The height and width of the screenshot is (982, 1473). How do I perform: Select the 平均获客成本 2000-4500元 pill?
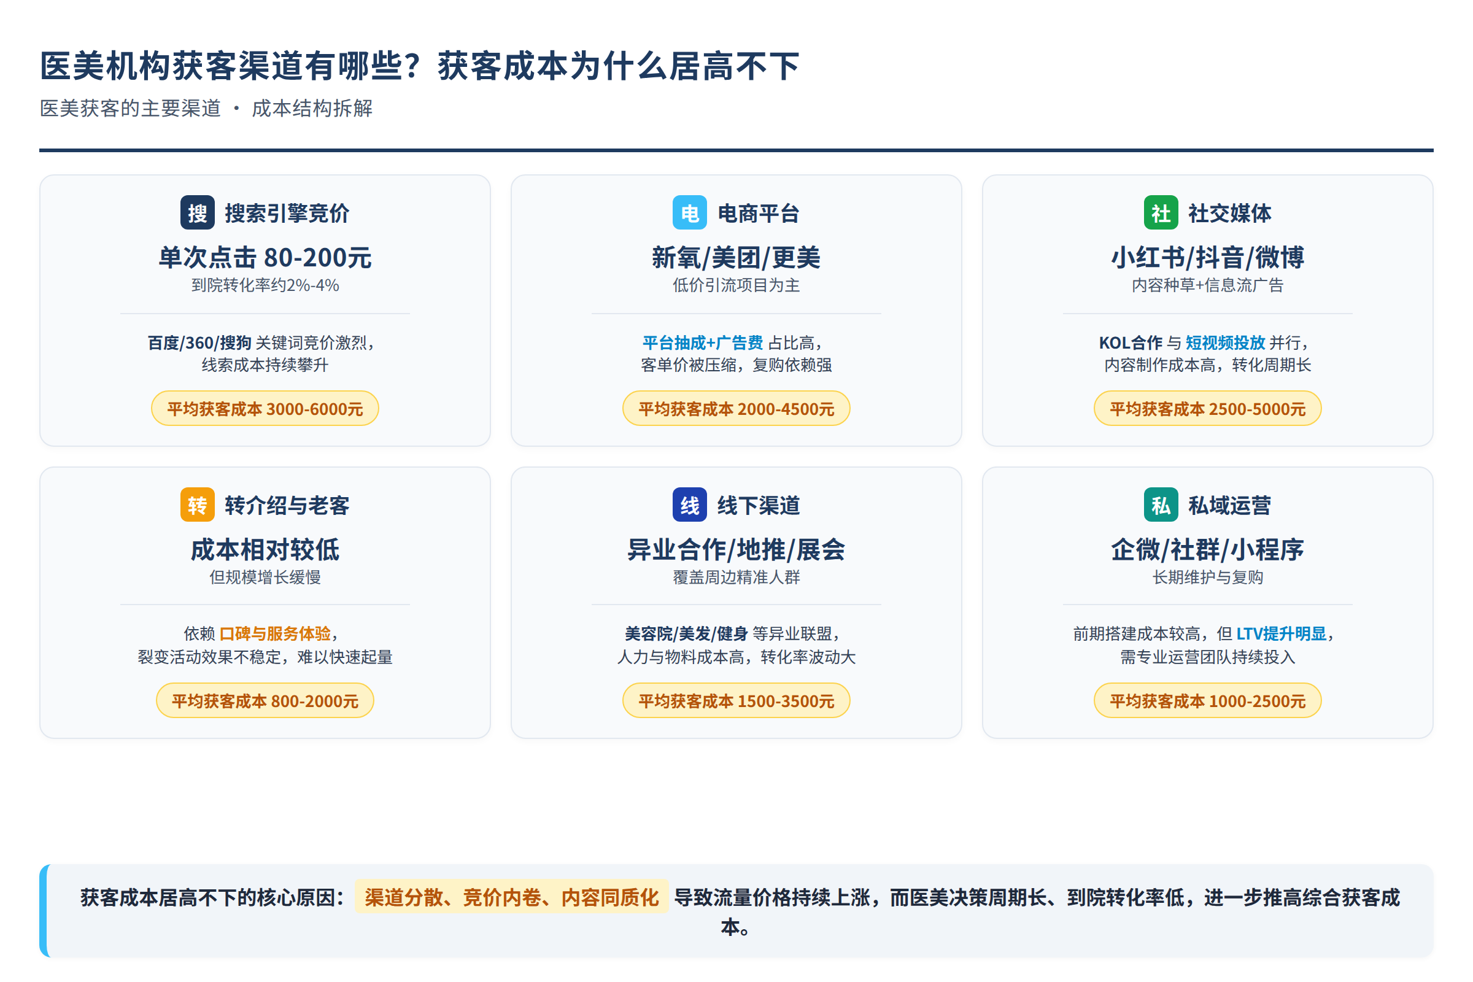coord(736,408)
